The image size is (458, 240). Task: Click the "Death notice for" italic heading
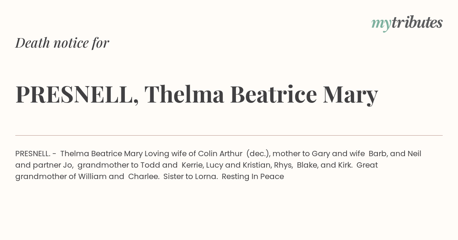(62, 43)
